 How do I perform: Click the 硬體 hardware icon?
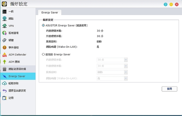[x=4, y=40]
